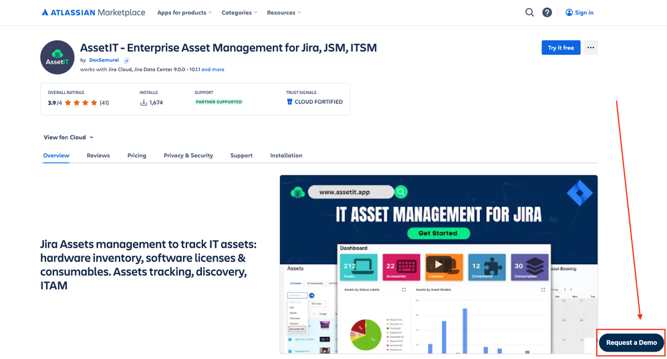Click the star rating row
Screen dimensions: 667x359
pyautogui.click(x=81, y=103)
